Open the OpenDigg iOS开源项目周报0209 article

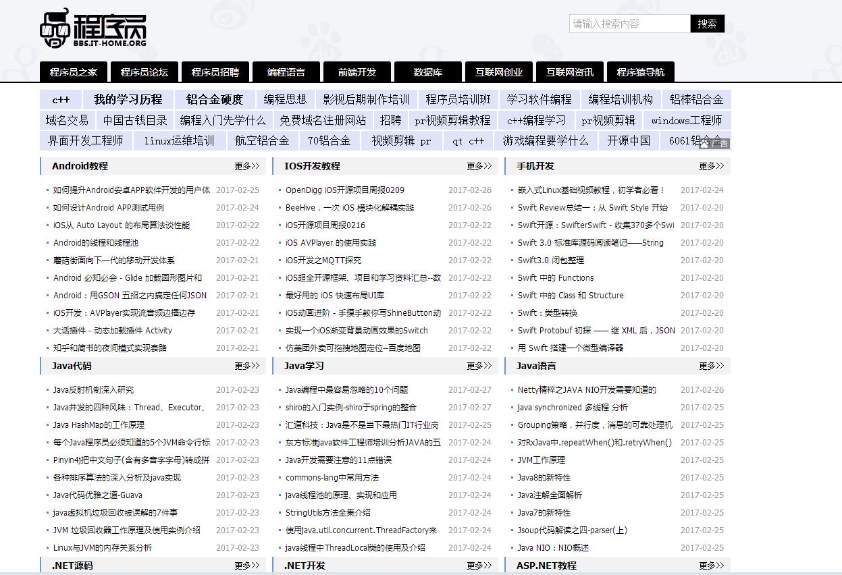[x=344, y=190]
